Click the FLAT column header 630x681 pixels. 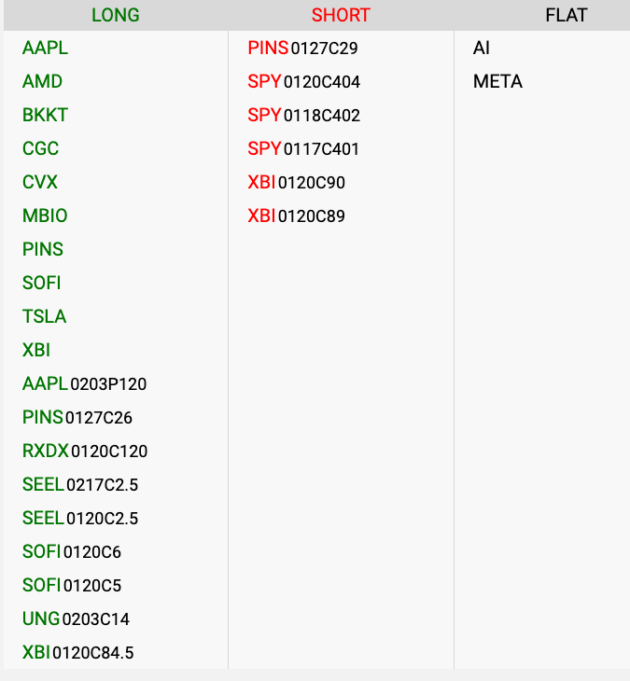tap(567, 15)
